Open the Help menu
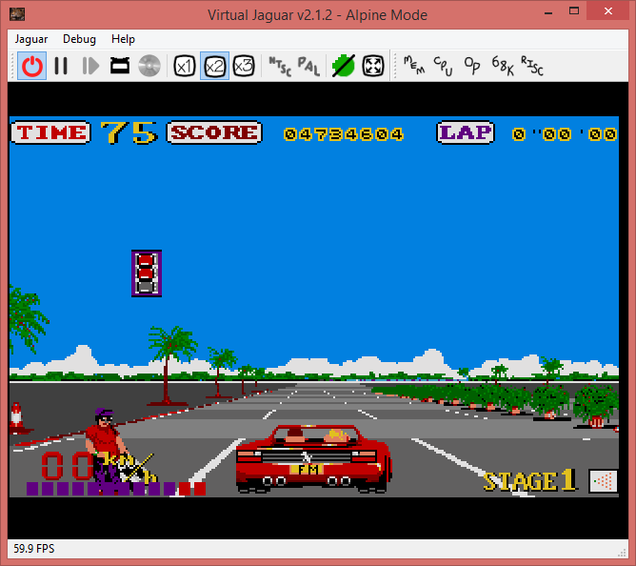Screen dimensions: 636x566 [123, 39]
